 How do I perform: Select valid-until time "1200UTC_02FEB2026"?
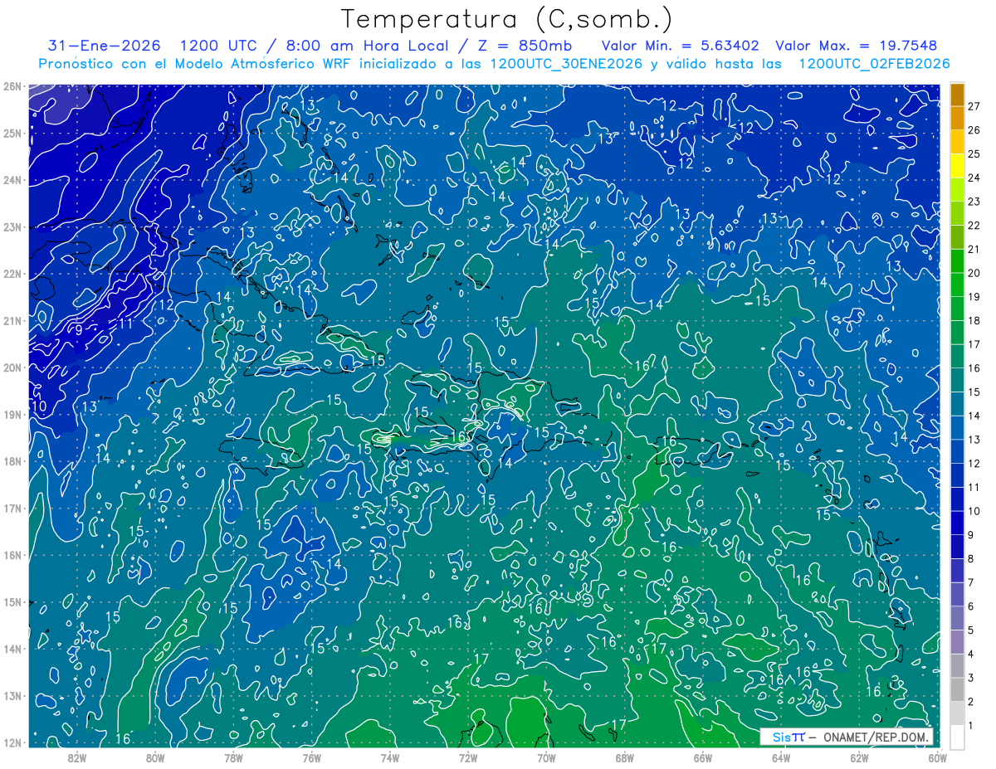click(x=874, y=64)
